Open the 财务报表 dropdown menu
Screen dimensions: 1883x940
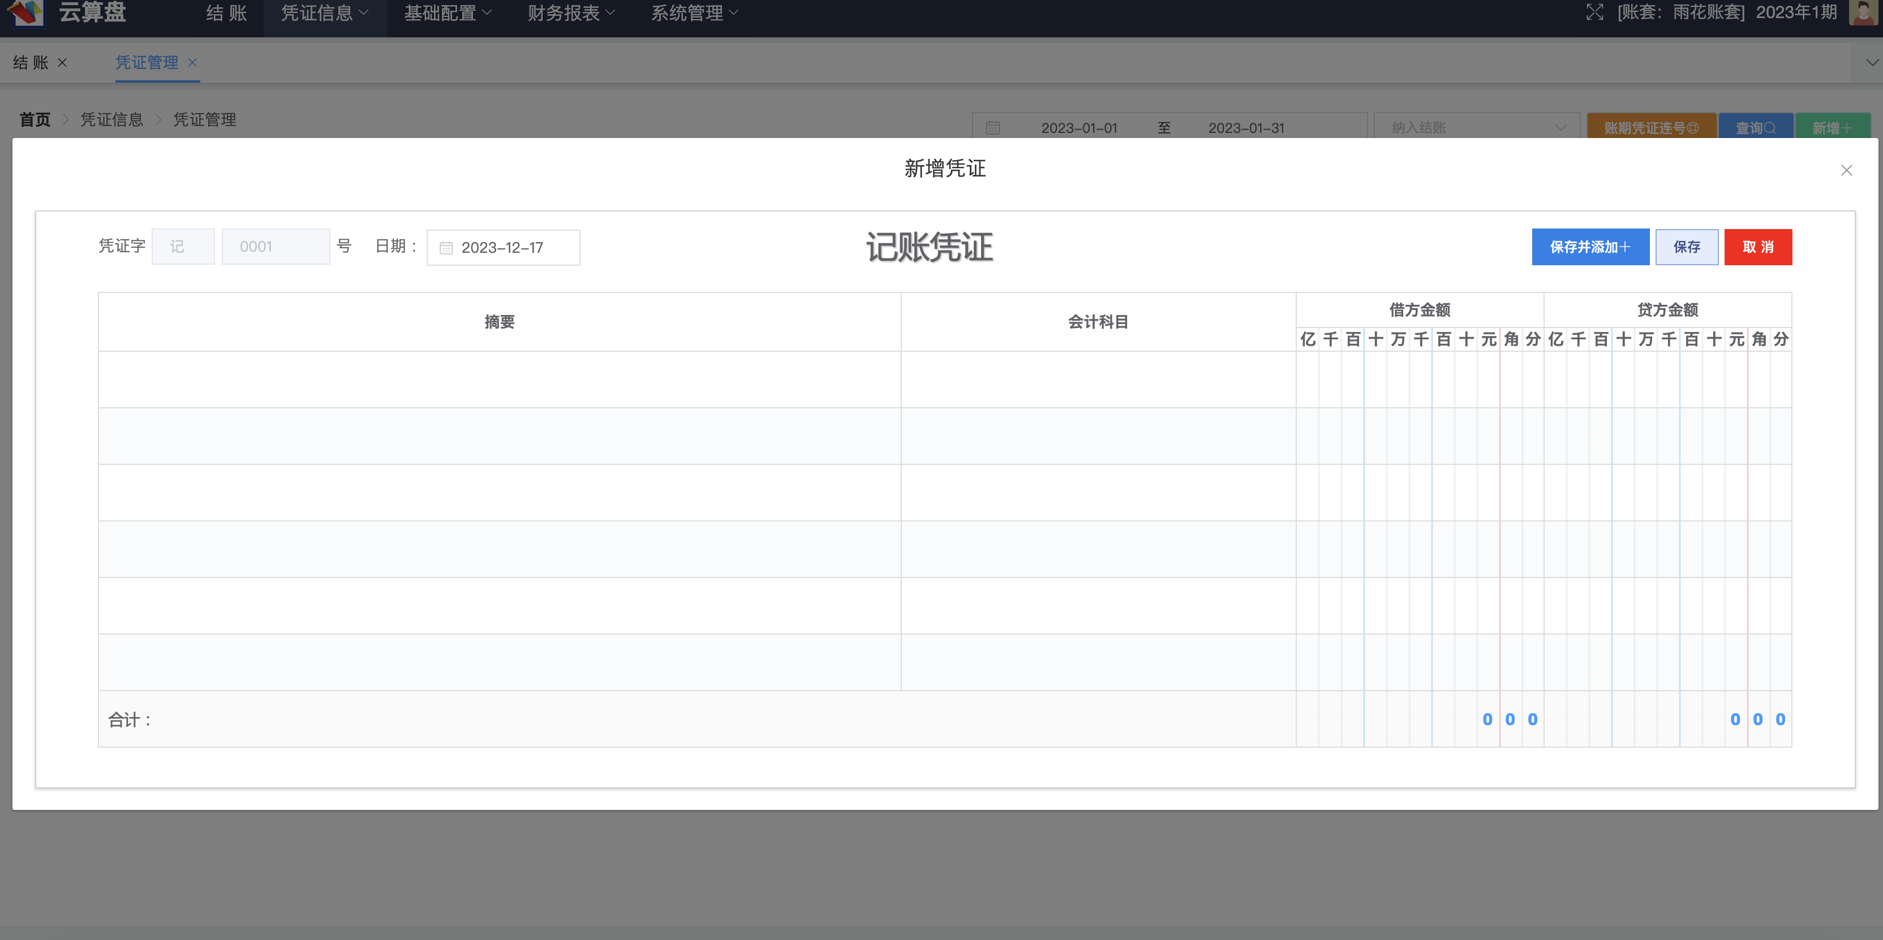tap(571, 13)
